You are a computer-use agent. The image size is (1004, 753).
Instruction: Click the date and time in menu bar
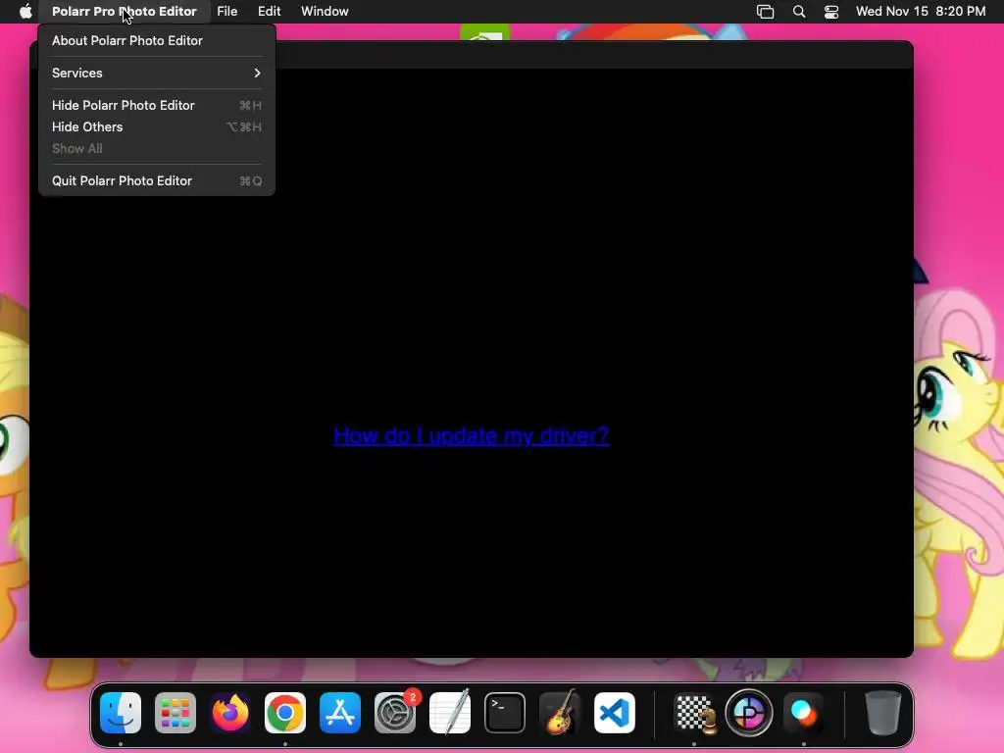(x=921, y=12)
